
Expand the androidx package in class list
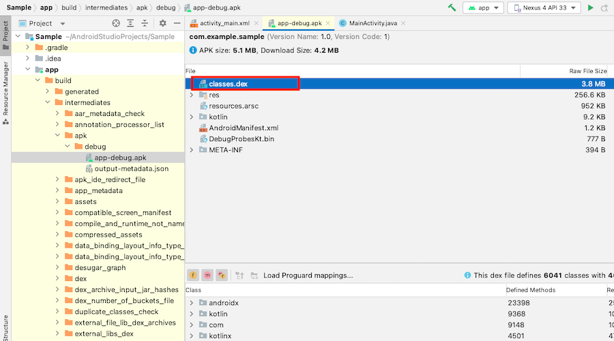(192, 303)
